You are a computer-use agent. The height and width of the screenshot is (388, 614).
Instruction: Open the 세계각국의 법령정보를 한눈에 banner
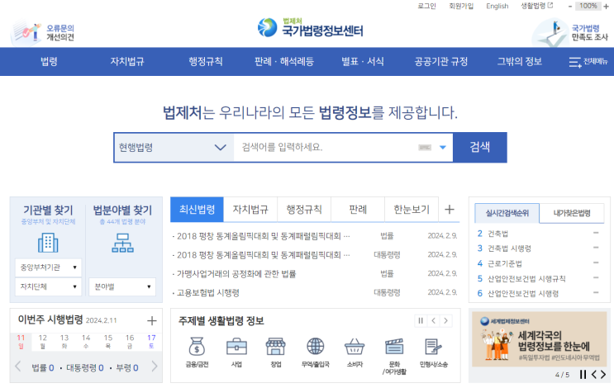(x=539, y=339)
